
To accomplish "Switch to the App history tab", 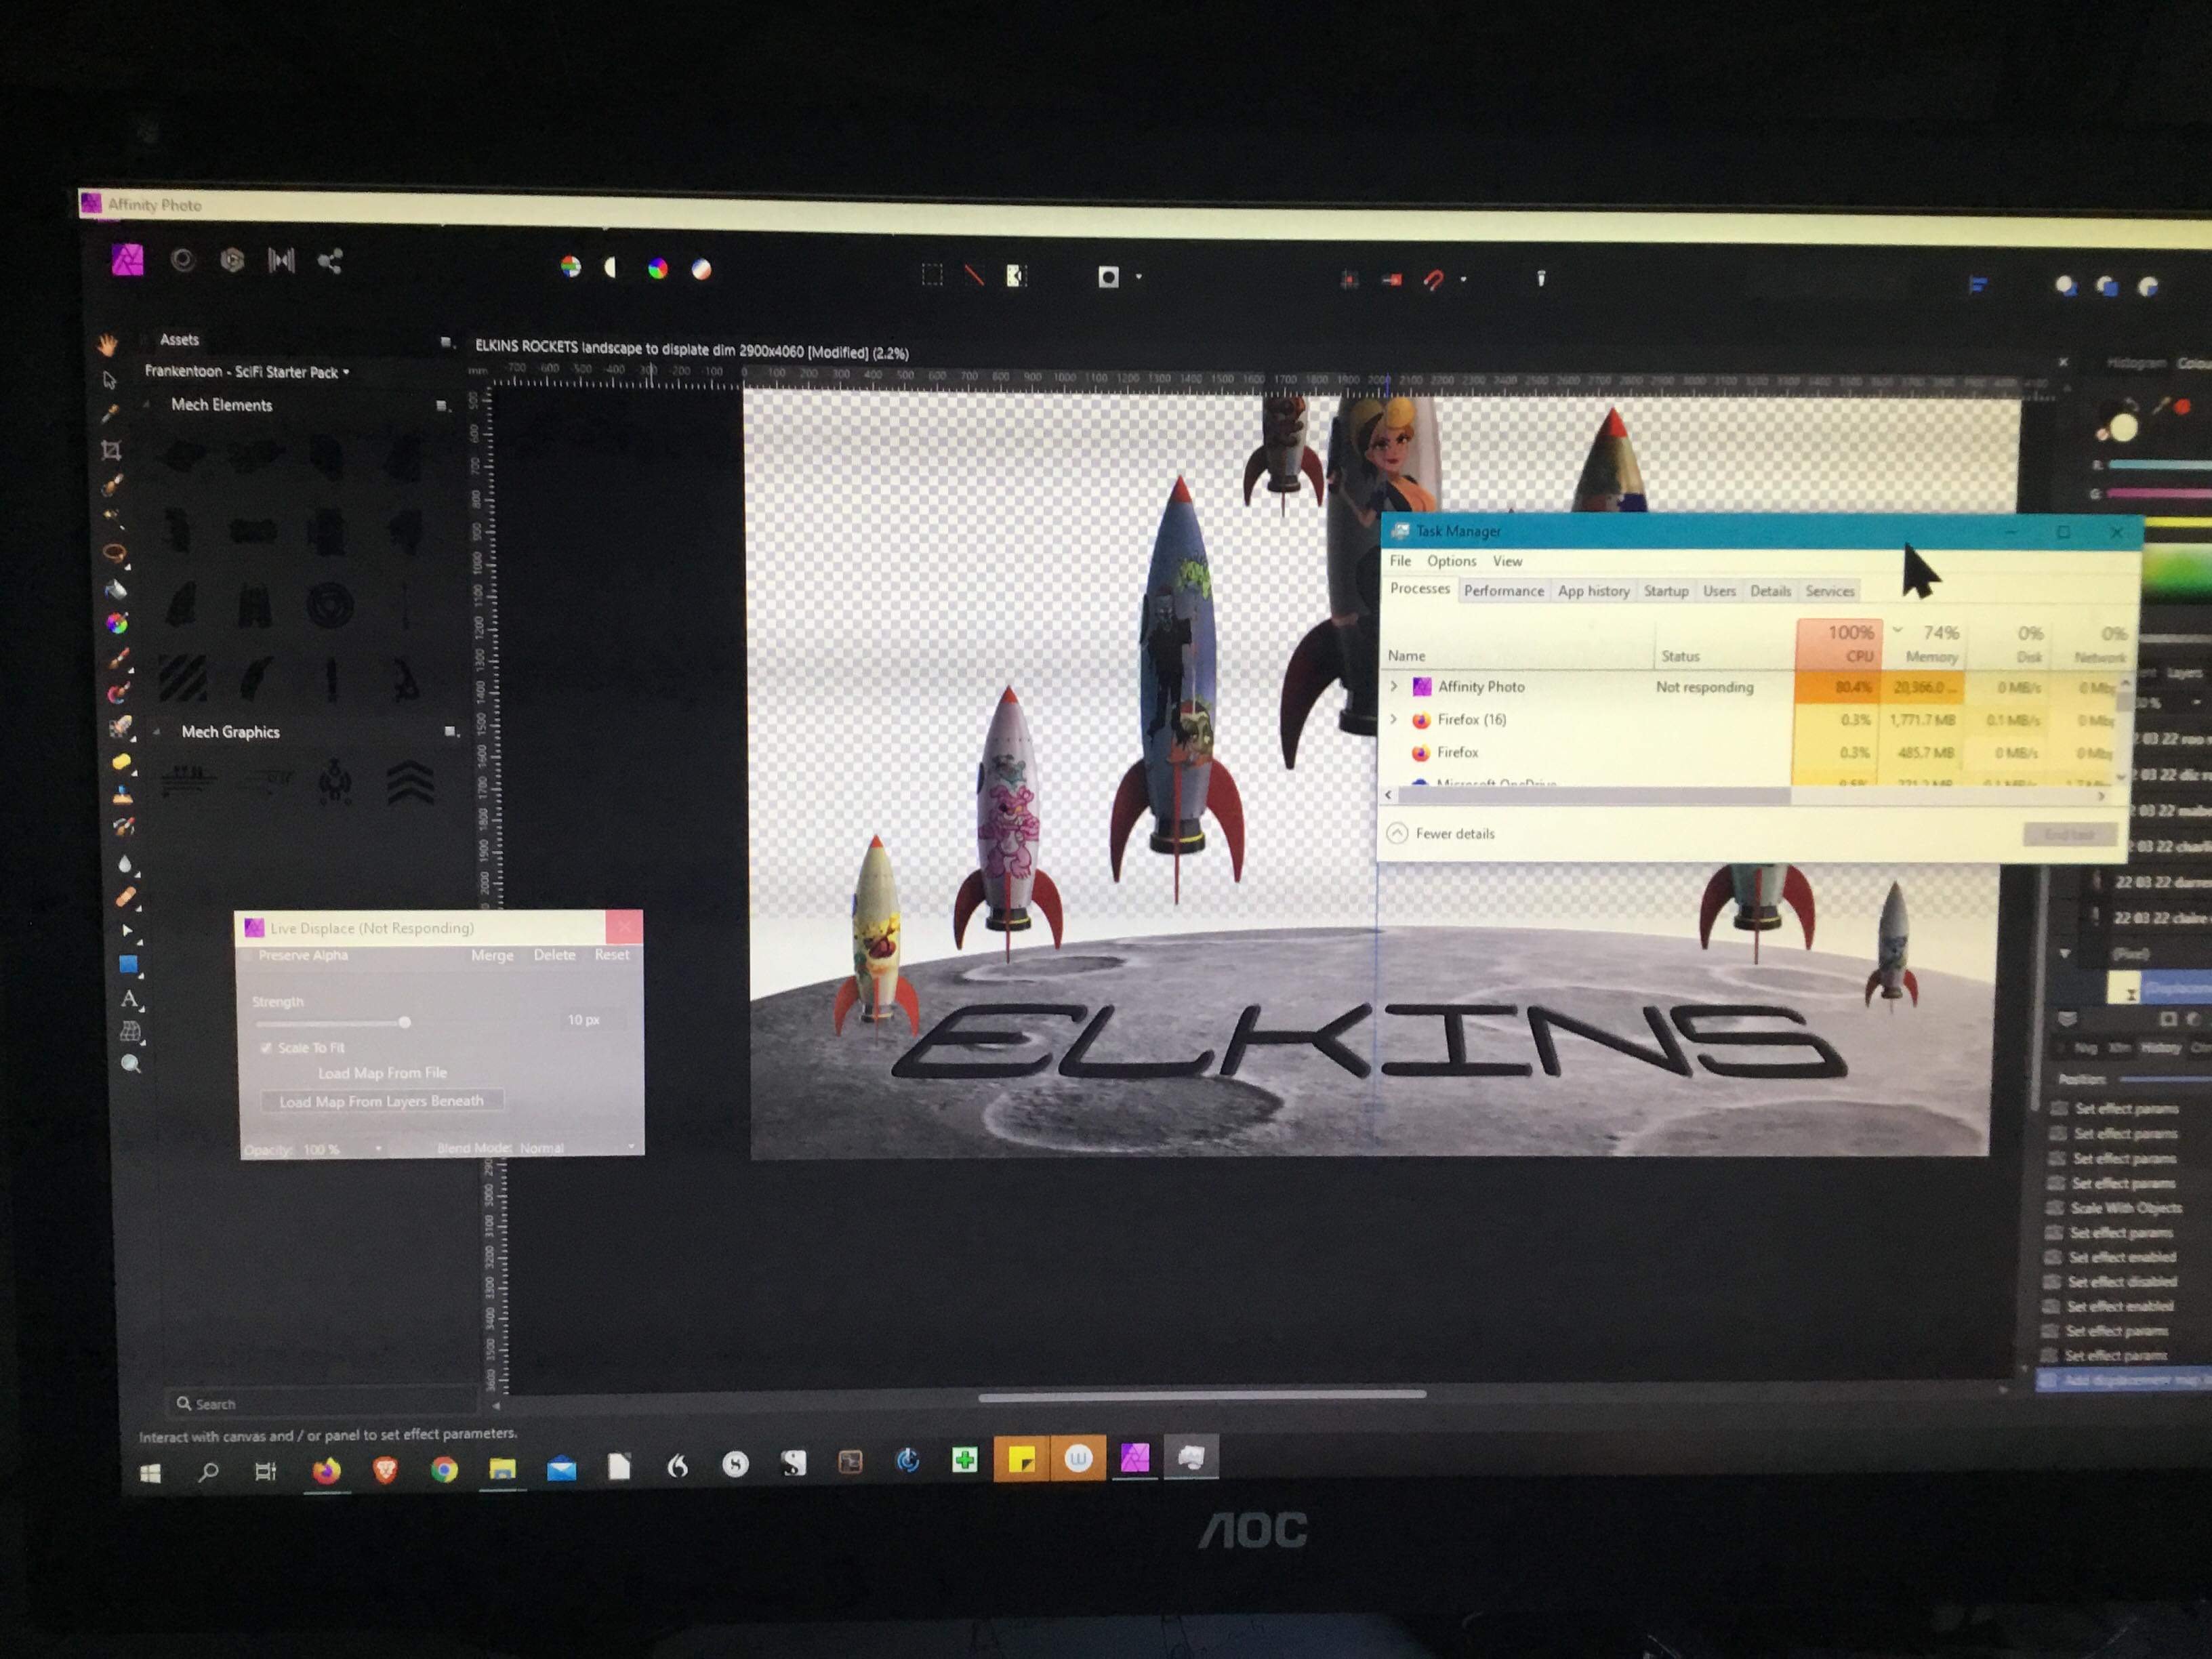I will pyautogui.click(x=1593, y=591).
